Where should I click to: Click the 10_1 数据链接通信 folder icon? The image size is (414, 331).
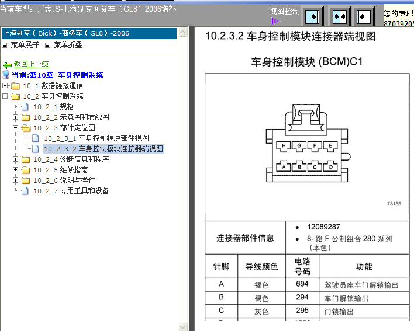[x=15, y=86]
